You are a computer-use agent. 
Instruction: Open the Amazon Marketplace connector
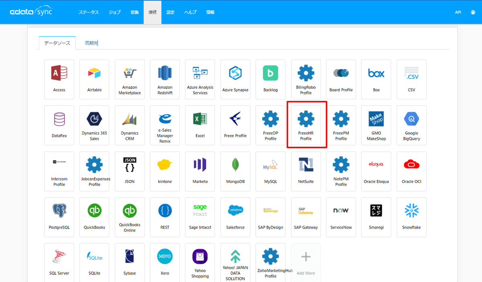pyautogui.click(x=130, y=80)
